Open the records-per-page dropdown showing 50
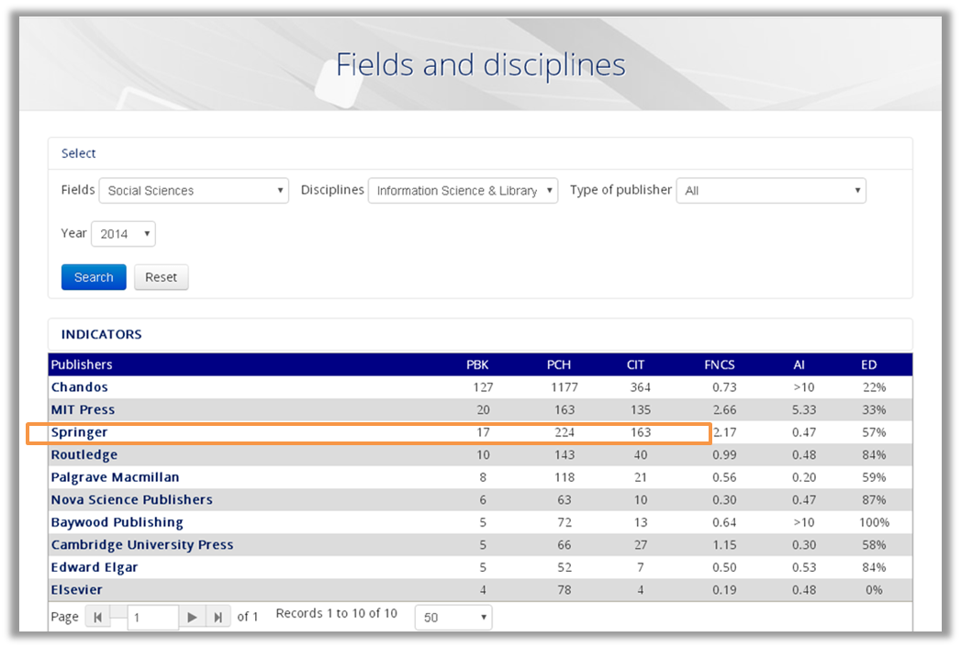961x648 pixels. 453,618
